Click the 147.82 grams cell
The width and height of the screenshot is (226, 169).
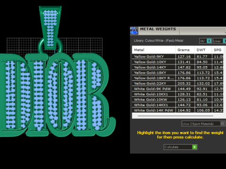tap(185, 67)
